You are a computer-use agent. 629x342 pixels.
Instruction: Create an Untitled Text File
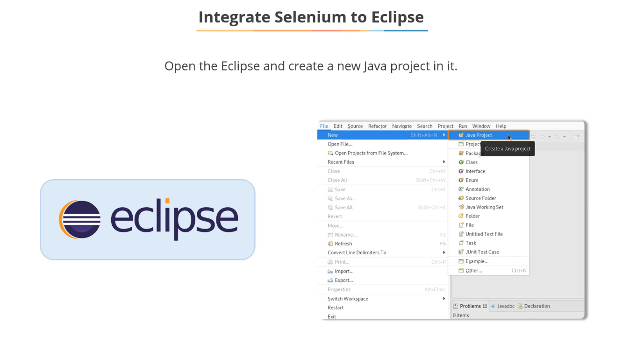coord(489,234)
